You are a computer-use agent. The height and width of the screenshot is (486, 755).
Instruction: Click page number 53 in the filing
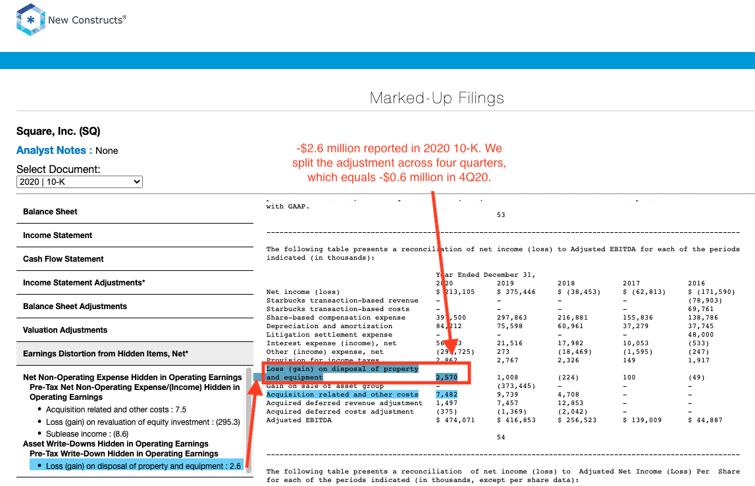click(x=501, y=215)
